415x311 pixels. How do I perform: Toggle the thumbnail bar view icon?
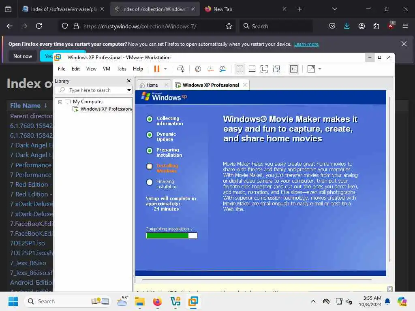tap(252, 69)
